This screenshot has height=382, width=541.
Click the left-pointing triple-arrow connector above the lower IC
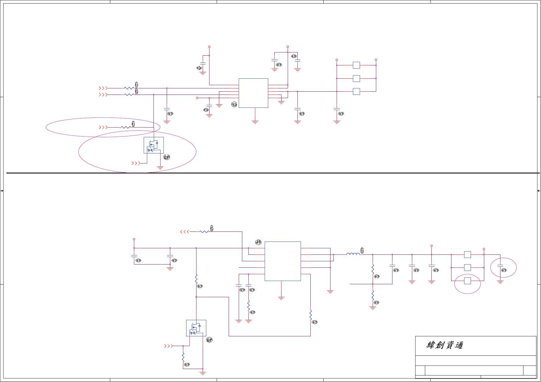(x=185, y=232)
